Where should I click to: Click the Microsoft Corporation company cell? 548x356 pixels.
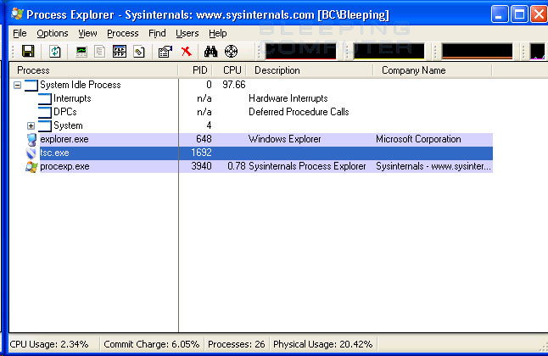(x=418, y=139)
